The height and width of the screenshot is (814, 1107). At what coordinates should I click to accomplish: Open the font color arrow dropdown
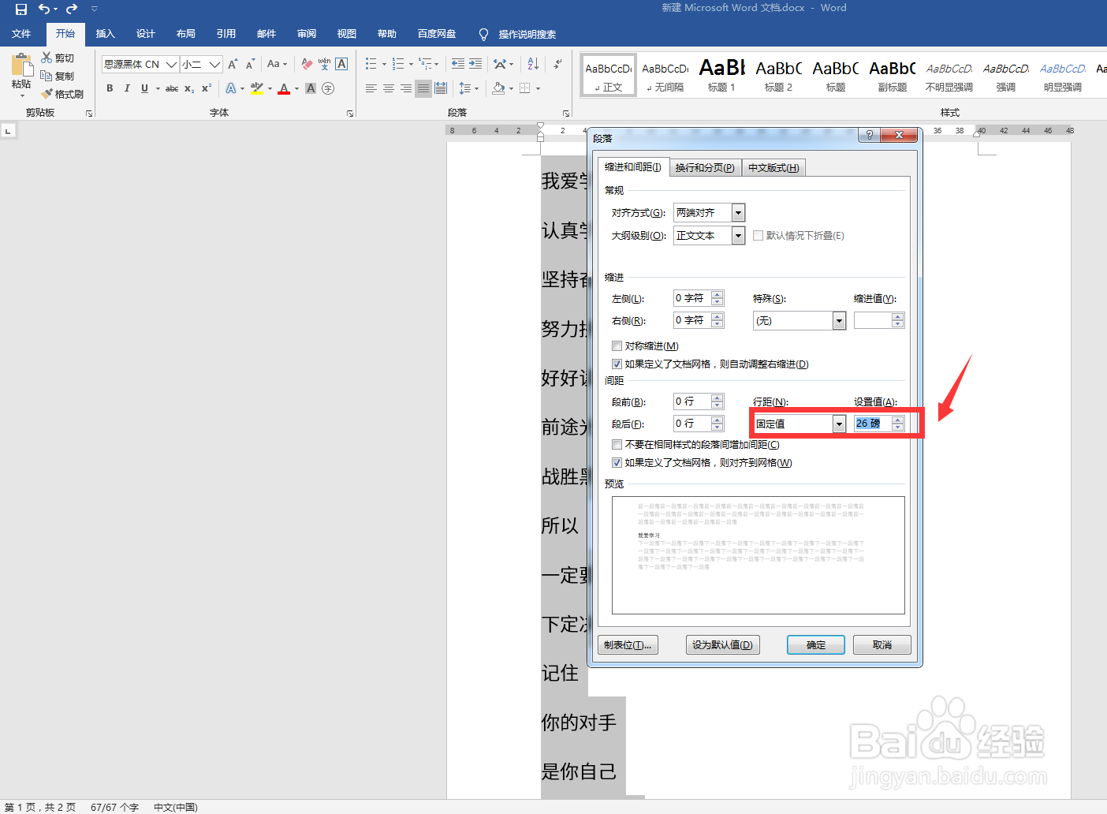pyautogui.click(x=297, y=88)
